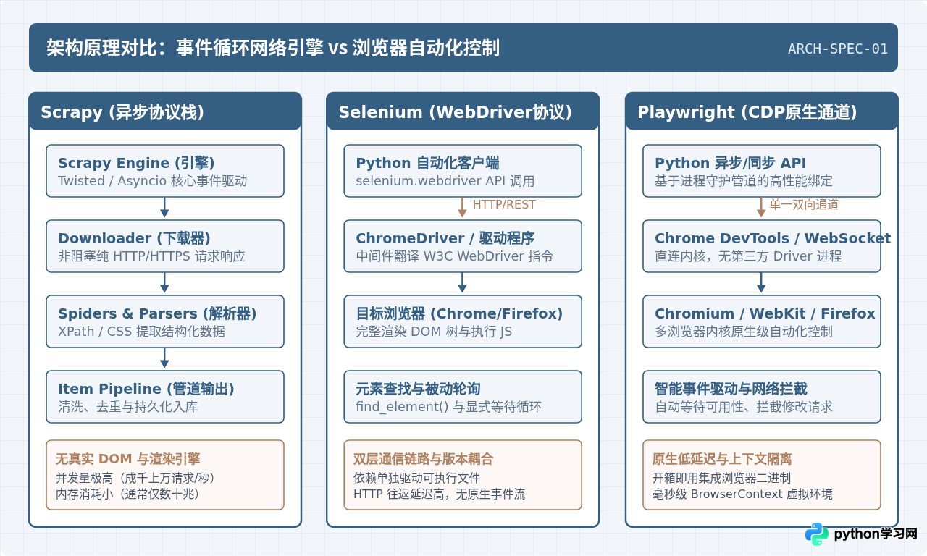The height and width of the screenshot is (556, 927).
Task: Click the "Twisted / Asyncio 核心事件驱动" line
Action: [153, 181]
